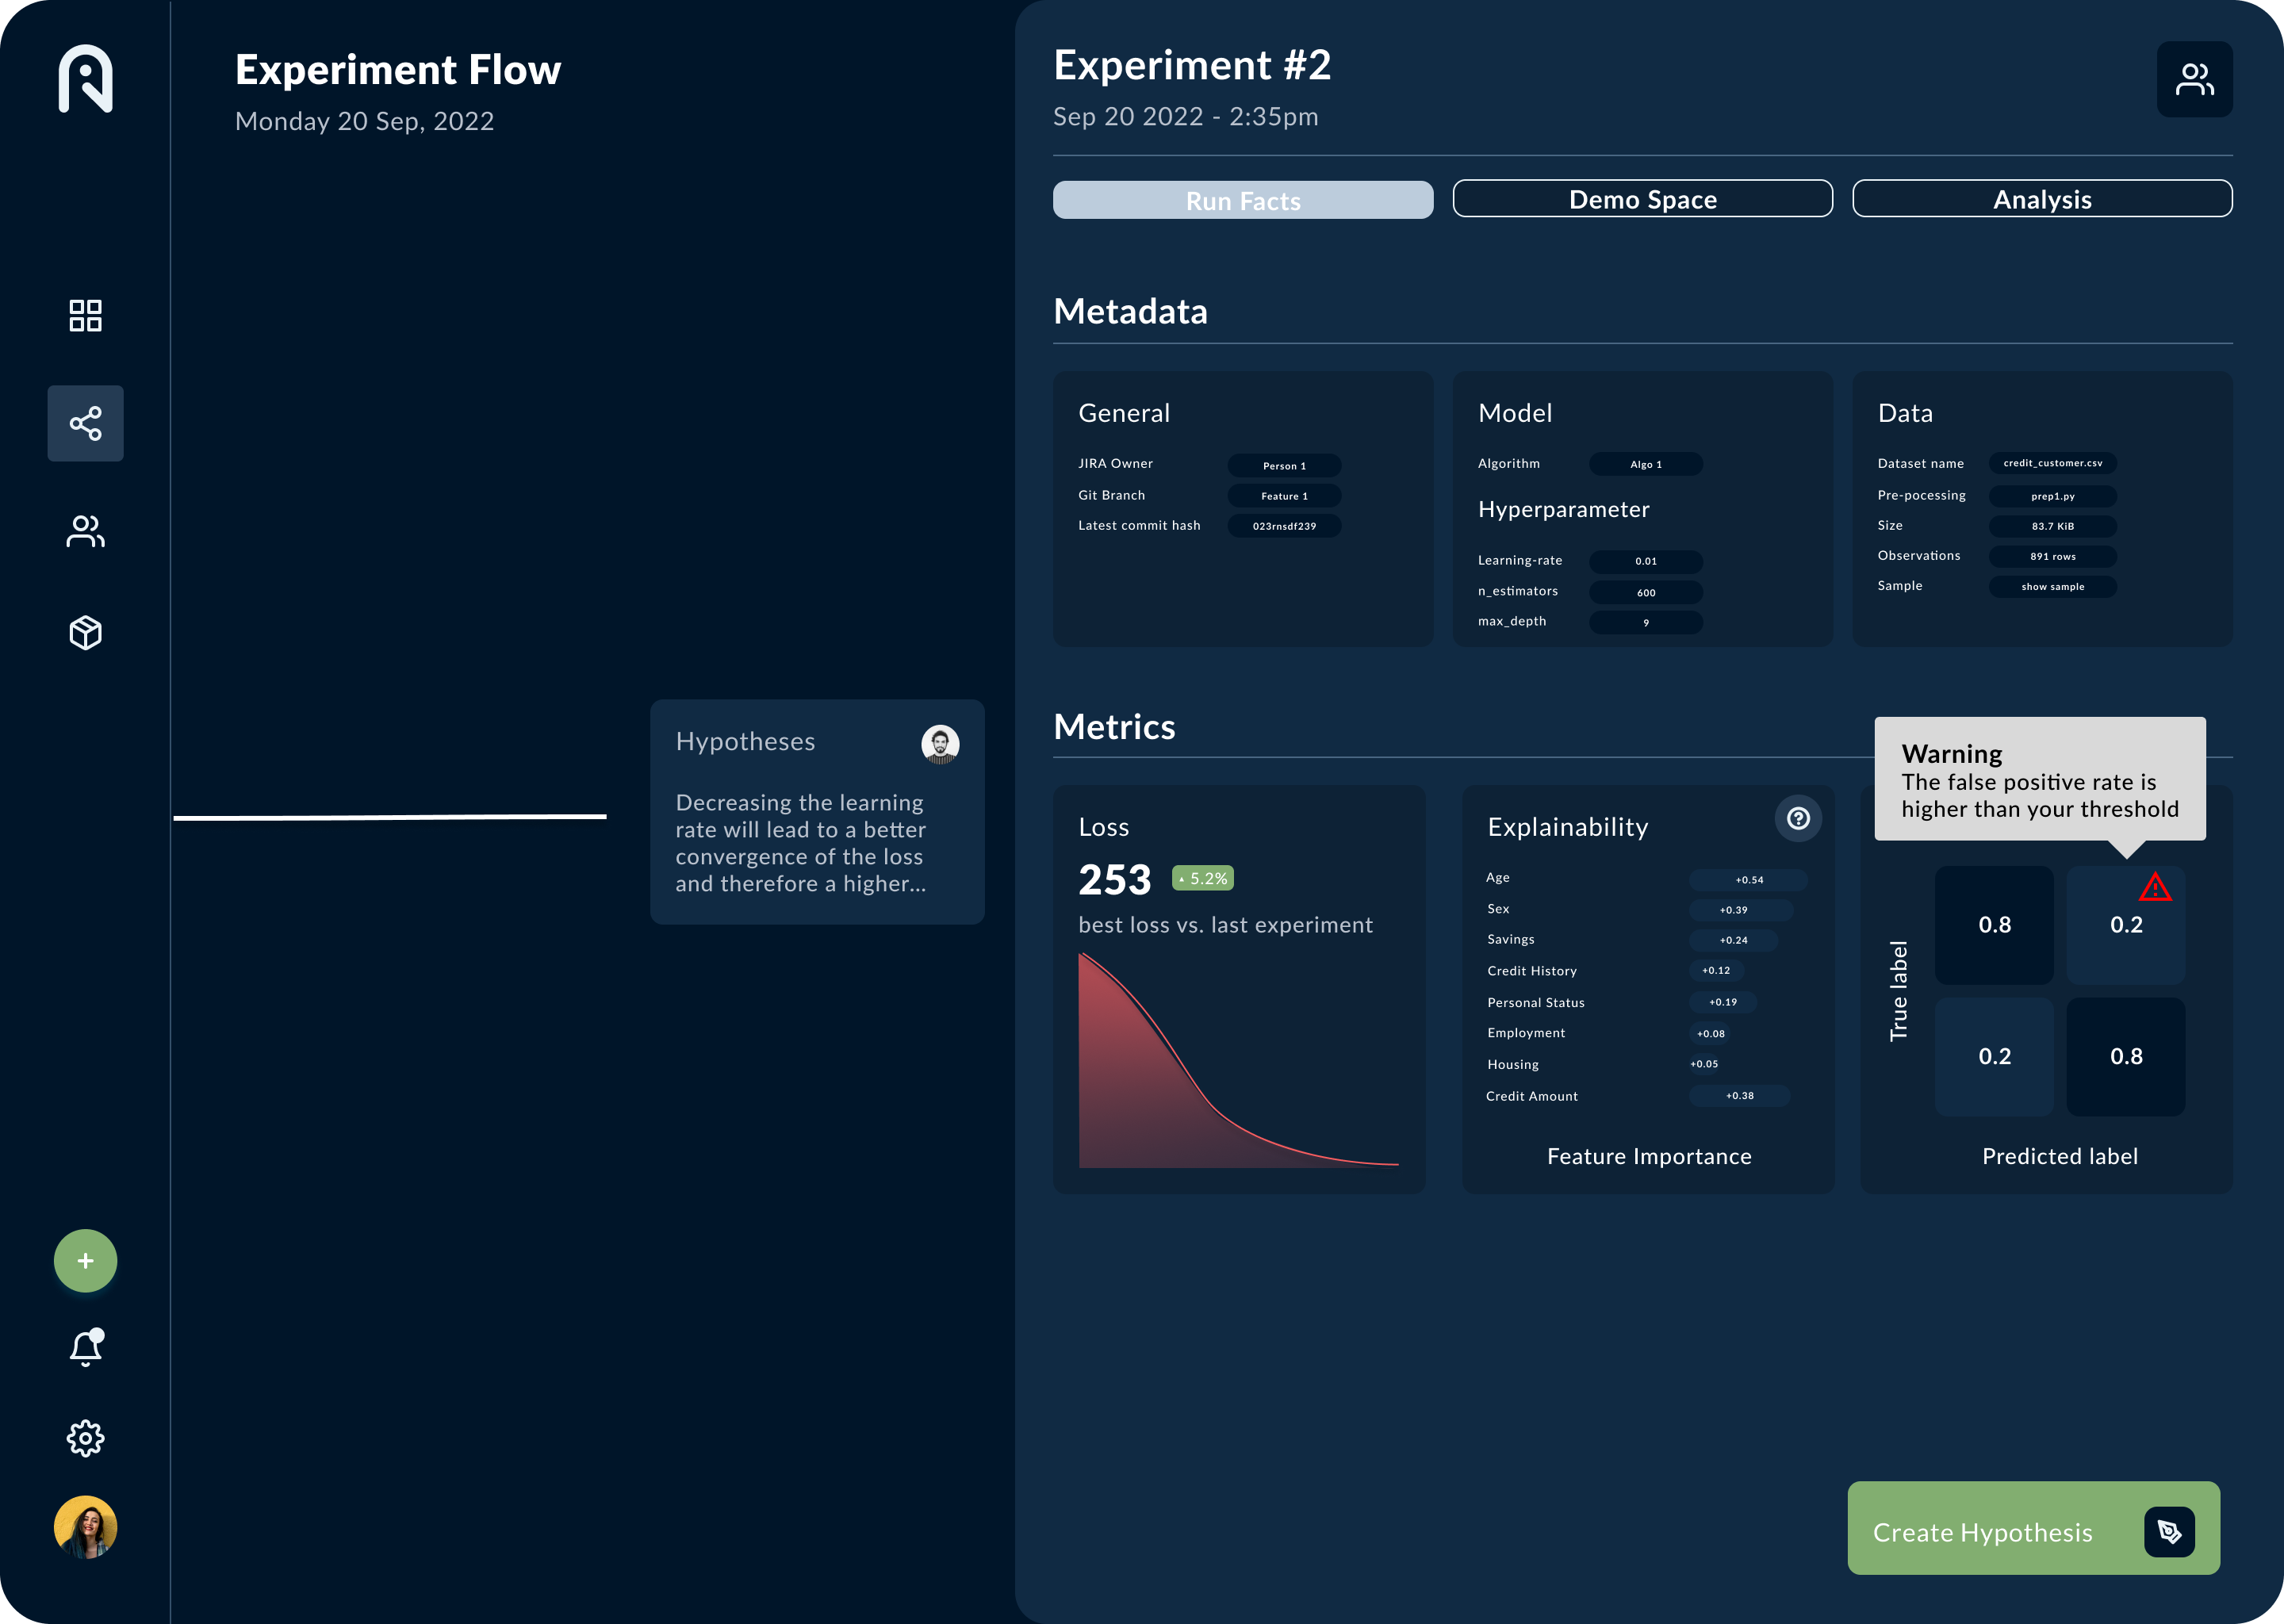Switch to the Analysis tab

click(x=2043, y=199)
